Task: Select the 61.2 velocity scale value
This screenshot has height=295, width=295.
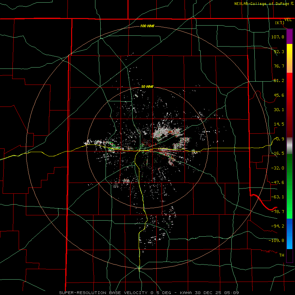Action: point(279,81)
